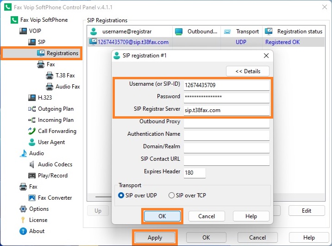Select Outgoing Plan in tree
332x246 pixels.
click(x=56, y=109)
